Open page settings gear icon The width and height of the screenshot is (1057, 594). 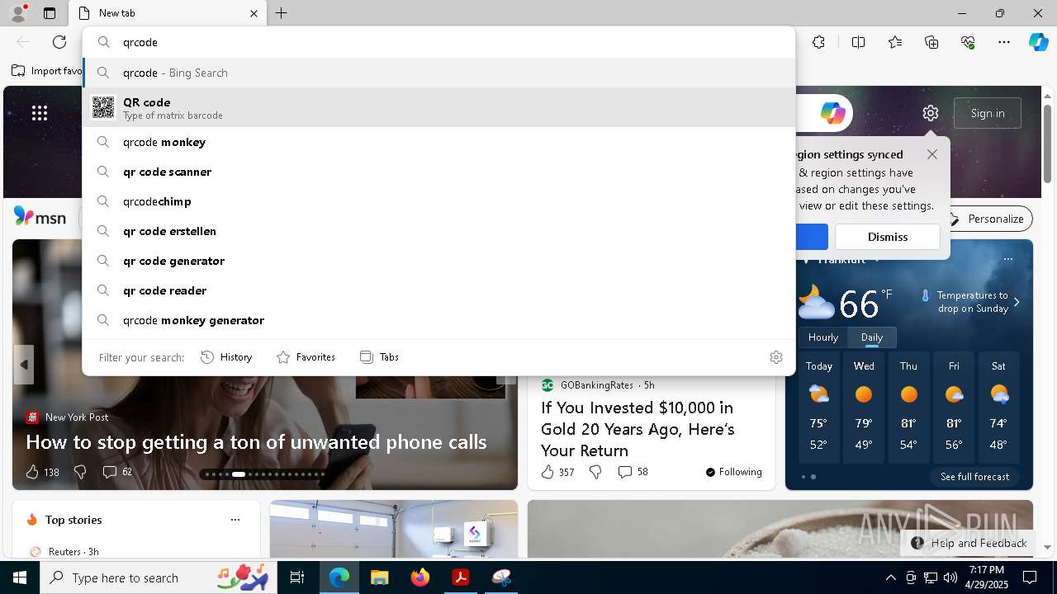click(931, 113)
